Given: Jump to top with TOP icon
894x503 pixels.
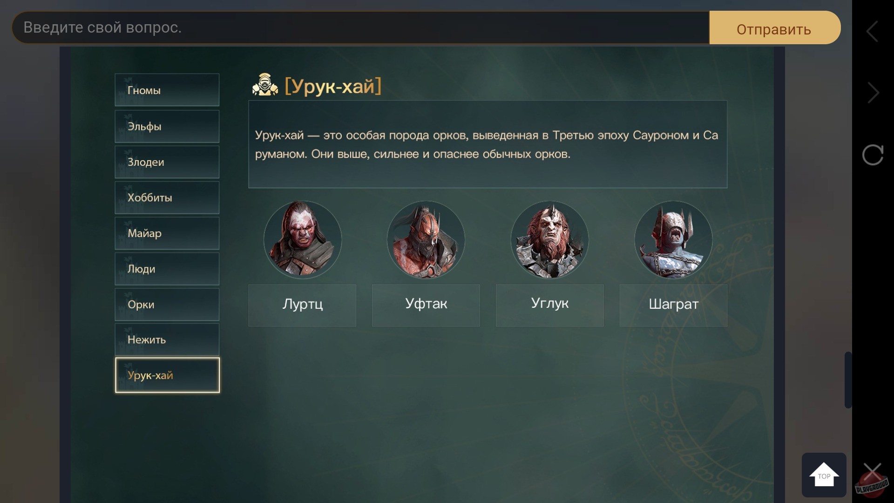Looking at the screenshot, I should click(824, 475).
